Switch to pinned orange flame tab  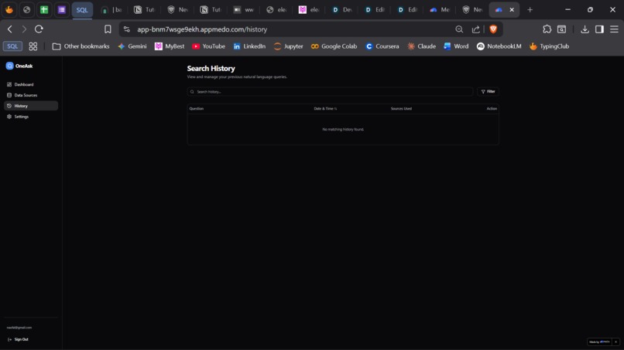[x=9, y=9]
